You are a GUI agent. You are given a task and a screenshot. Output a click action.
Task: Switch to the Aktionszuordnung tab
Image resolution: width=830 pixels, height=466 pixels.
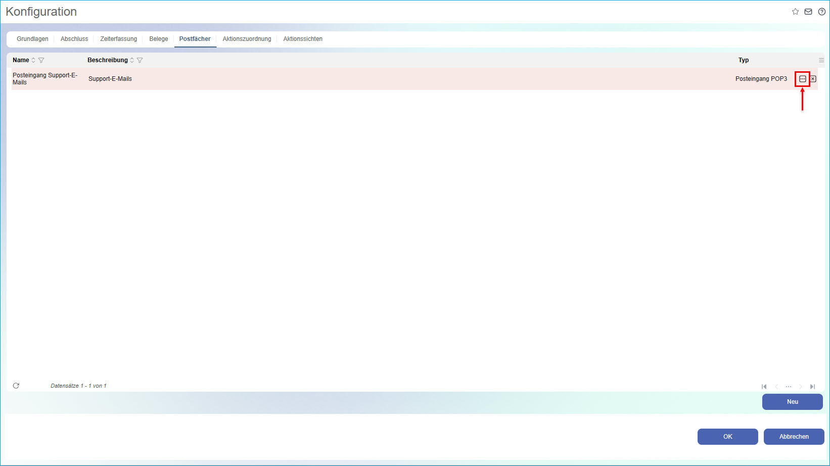point(247,39)
